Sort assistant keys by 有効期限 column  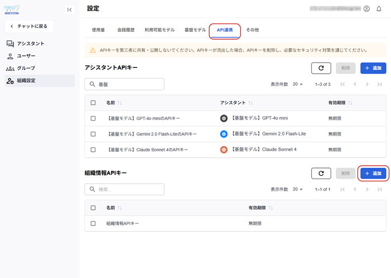(x=350, y=103)
